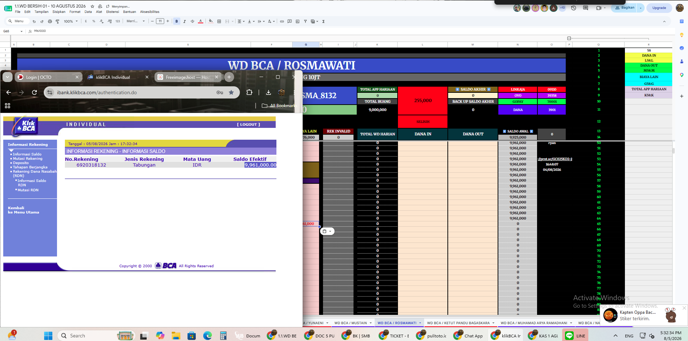Reload the klikBCA page
Image resolution: width=688 pixels, height=341 pixels.
pyautogui.click(x=34, y=92)
